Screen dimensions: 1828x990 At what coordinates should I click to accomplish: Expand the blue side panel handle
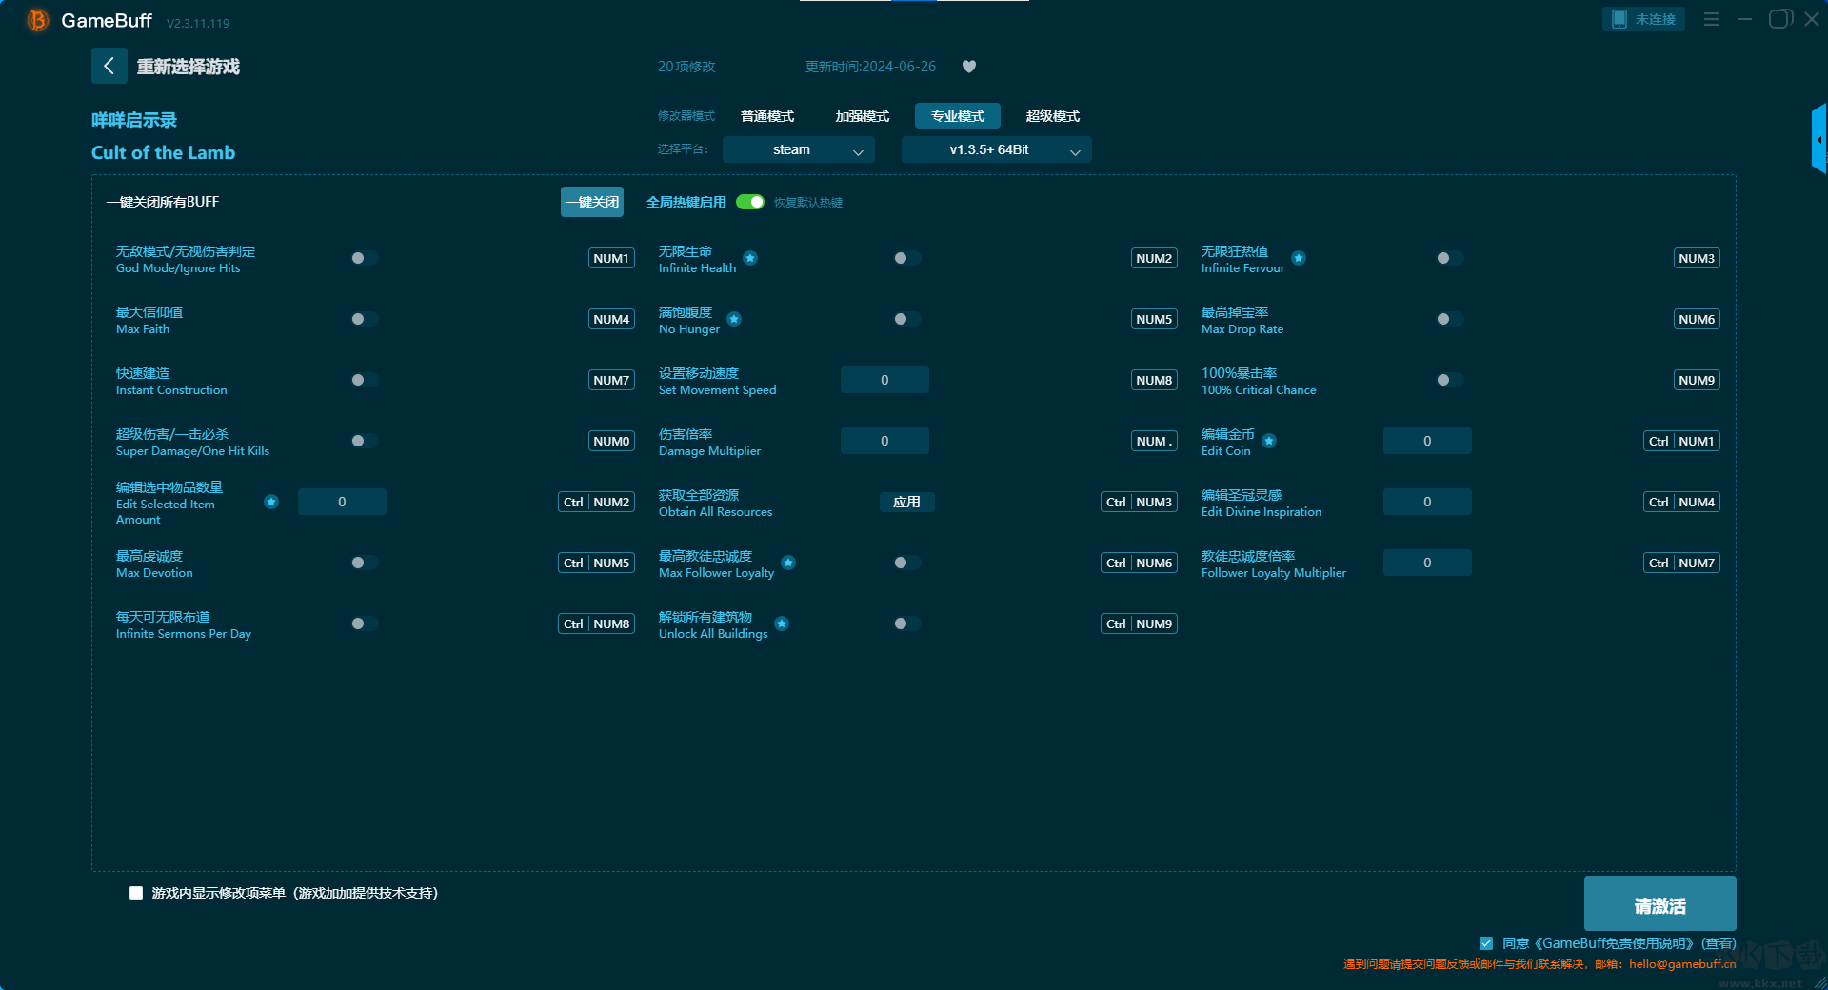(x=1818, y=139)
